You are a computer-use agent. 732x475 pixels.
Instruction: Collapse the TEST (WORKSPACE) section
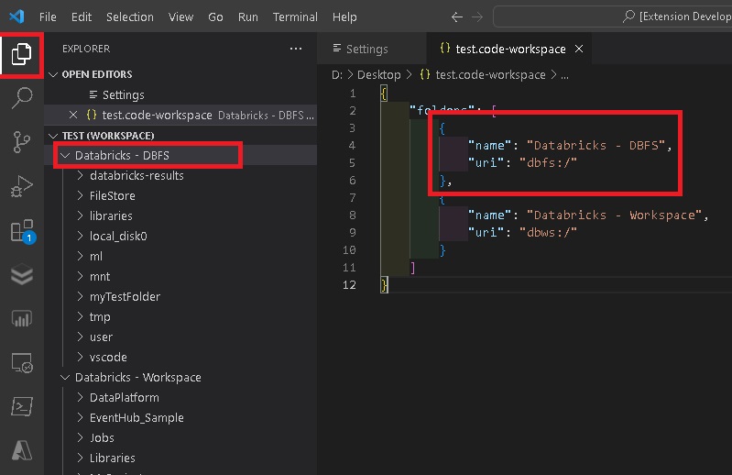point(53,136)
